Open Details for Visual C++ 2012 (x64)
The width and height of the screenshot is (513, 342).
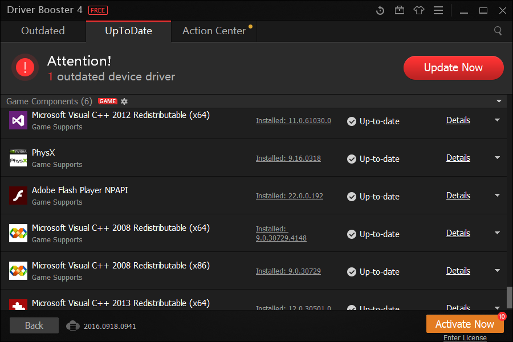(458, 120)
